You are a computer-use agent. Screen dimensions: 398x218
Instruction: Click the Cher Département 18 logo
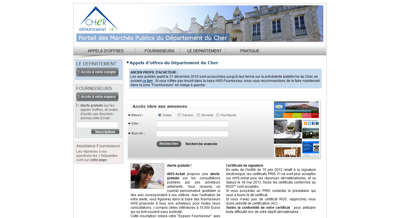pyautogui.click(x=99, y=19)
